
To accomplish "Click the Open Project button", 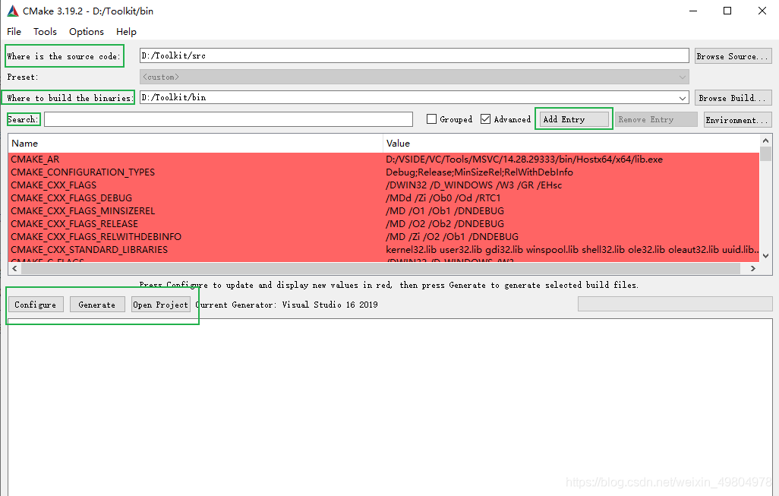I will 160,305.
